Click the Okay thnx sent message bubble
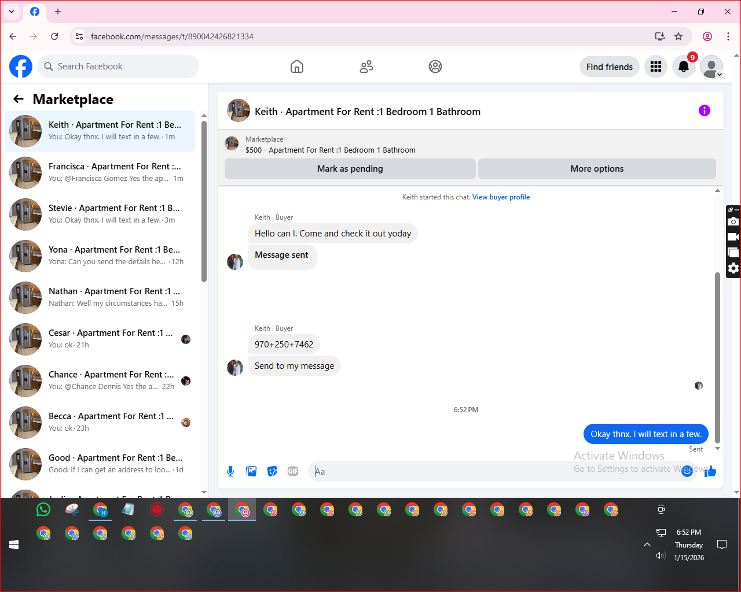 click(x=646, y=434)
